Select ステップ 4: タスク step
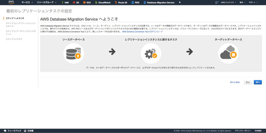Screen dimensions: 266x133 pos(14,39)
